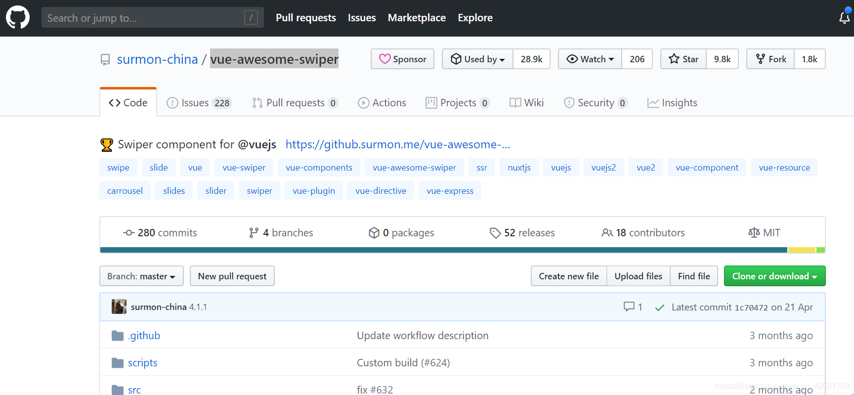Open the swipe topic tag
Image resolution: width=854 pixels, height=395 pixels.
pos(118,168)
